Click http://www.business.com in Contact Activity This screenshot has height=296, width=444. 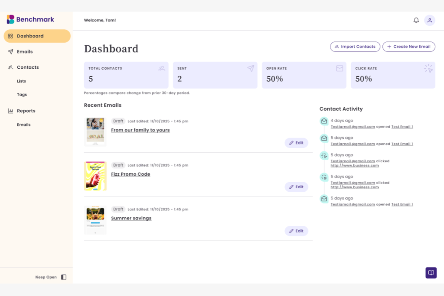(355, 165)
